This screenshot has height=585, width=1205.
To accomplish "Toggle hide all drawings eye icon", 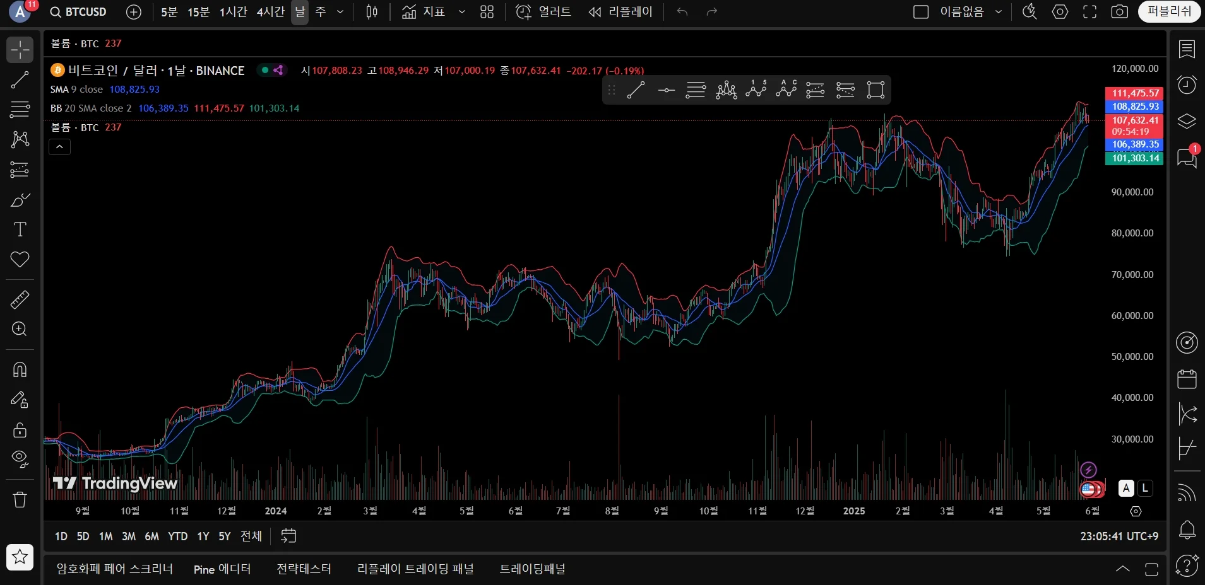I will click(x=20, y=460).
